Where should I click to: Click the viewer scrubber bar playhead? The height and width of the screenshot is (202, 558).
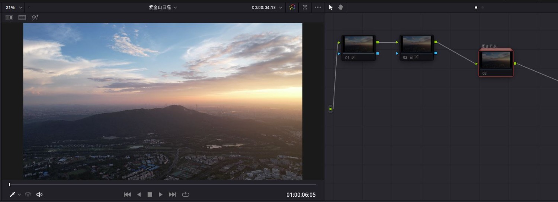pyautogui.click(x=10, y=185)
